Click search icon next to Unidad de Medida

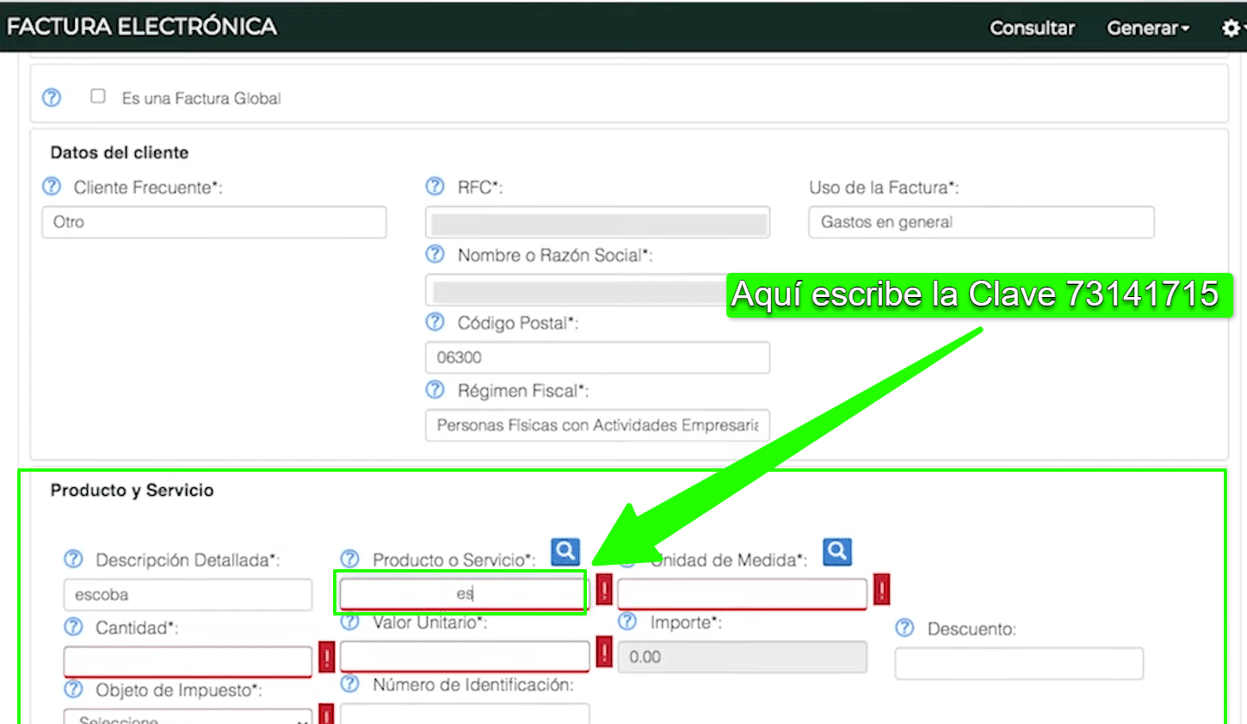836,551
